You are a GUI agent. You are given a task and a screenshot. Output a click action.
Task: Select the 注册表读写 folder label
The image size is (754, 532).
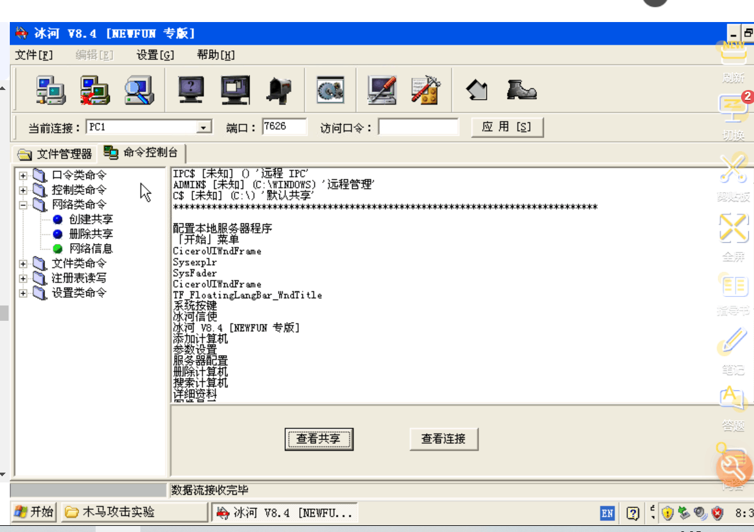tap(79, 278)
